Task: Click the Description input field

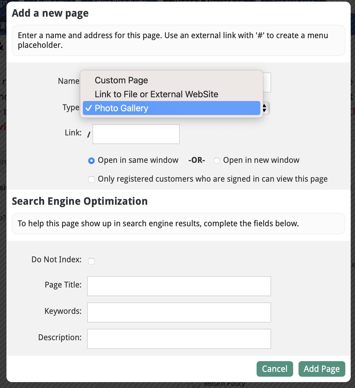Action: tap(179, 339)
